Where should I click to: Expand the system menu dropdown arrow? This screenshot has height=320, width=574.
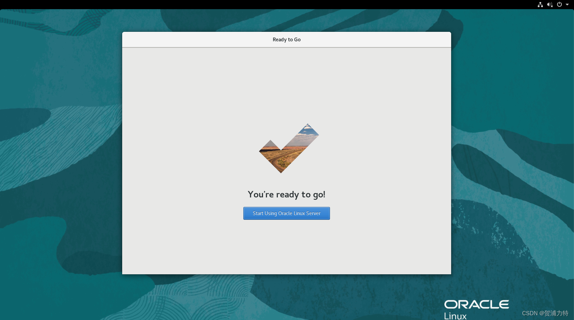point(567,5)
